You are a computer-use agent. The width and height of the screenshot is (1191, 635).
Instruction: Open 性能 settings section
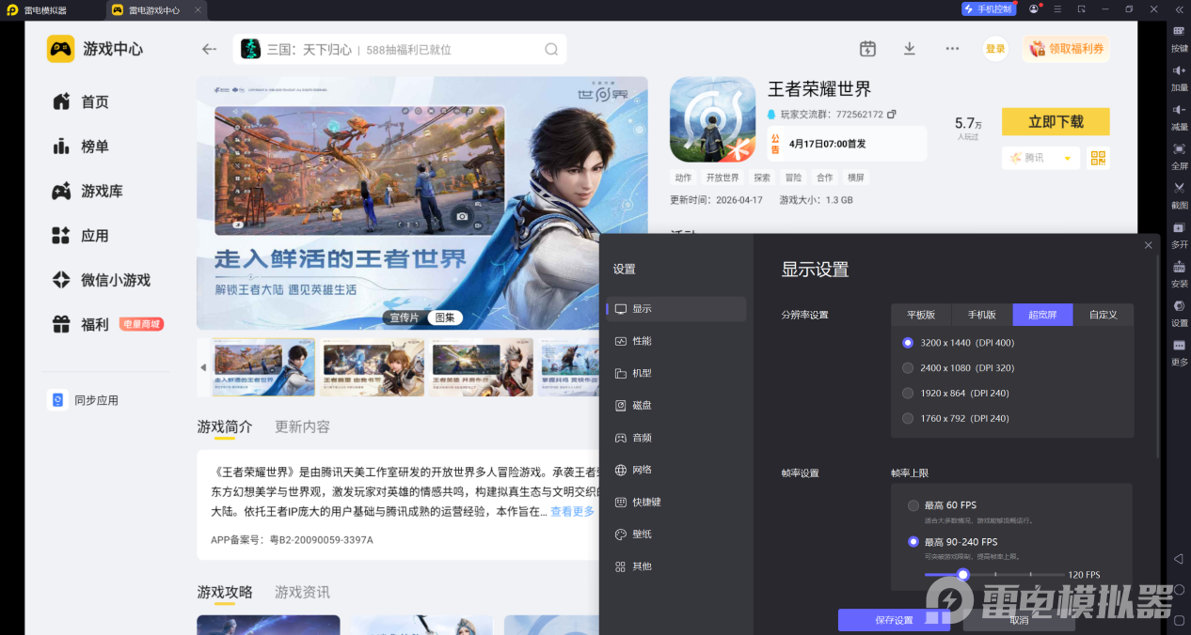click(676, 341)
